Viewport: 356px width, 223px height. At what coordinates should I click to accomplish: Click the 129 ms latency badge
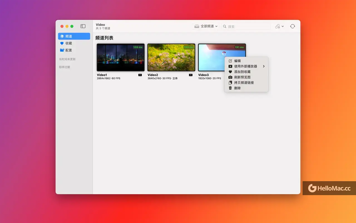click(138, 47)
